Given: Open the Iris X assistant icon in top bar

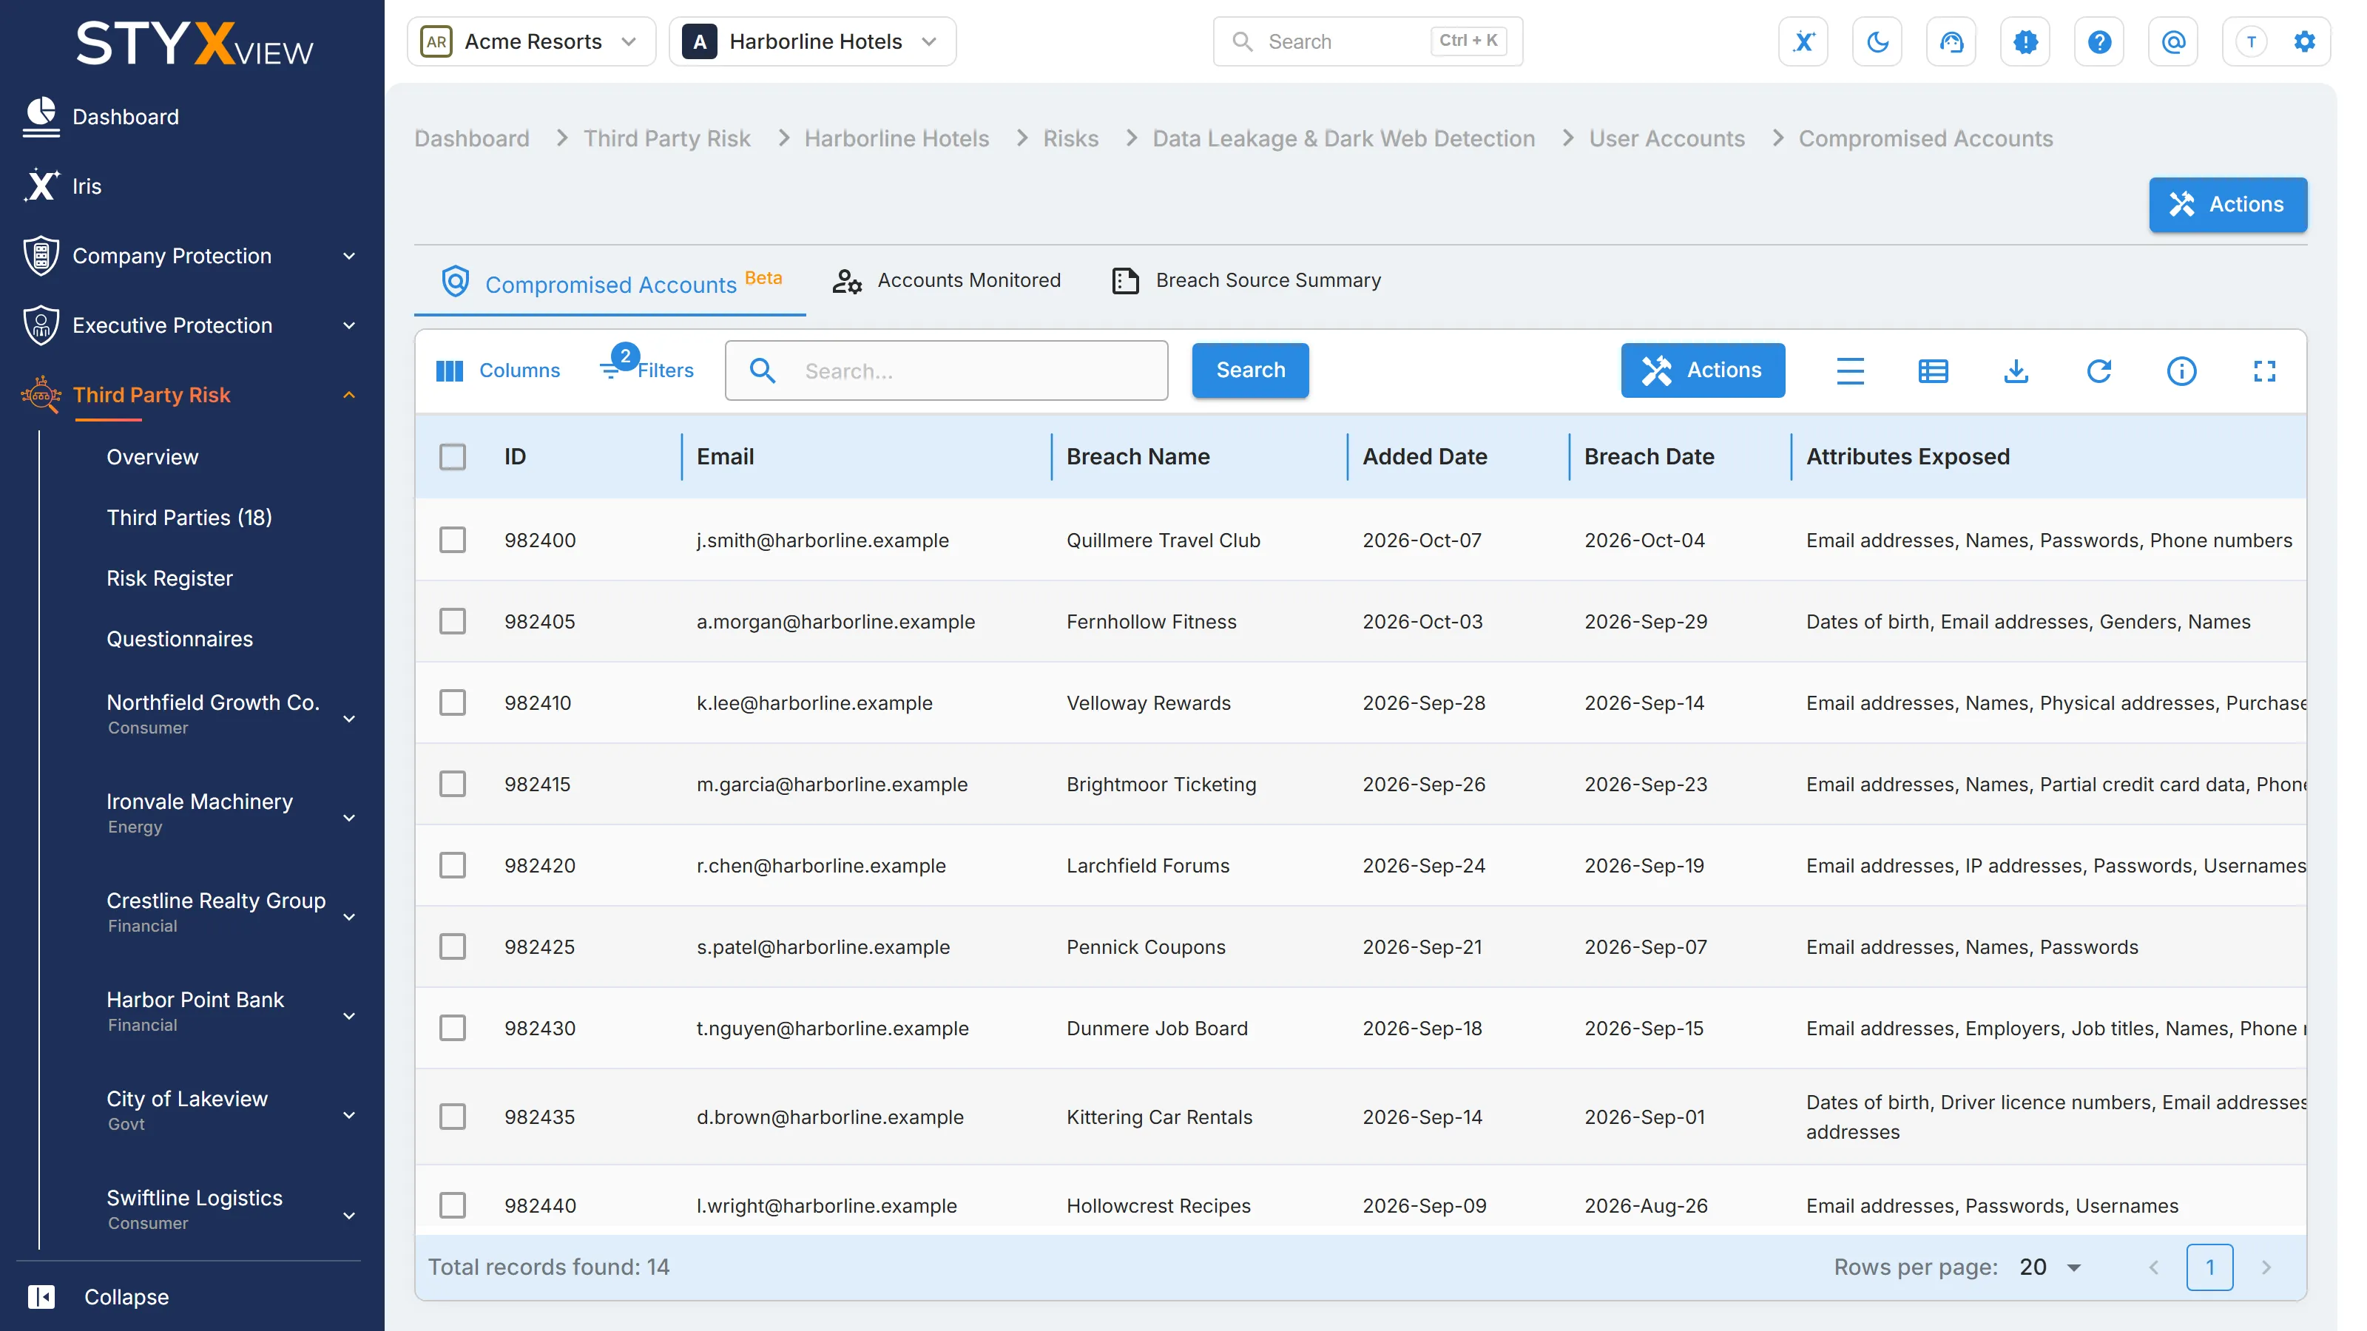Looking at the screenshot, I should click(x=1803, y=41).
